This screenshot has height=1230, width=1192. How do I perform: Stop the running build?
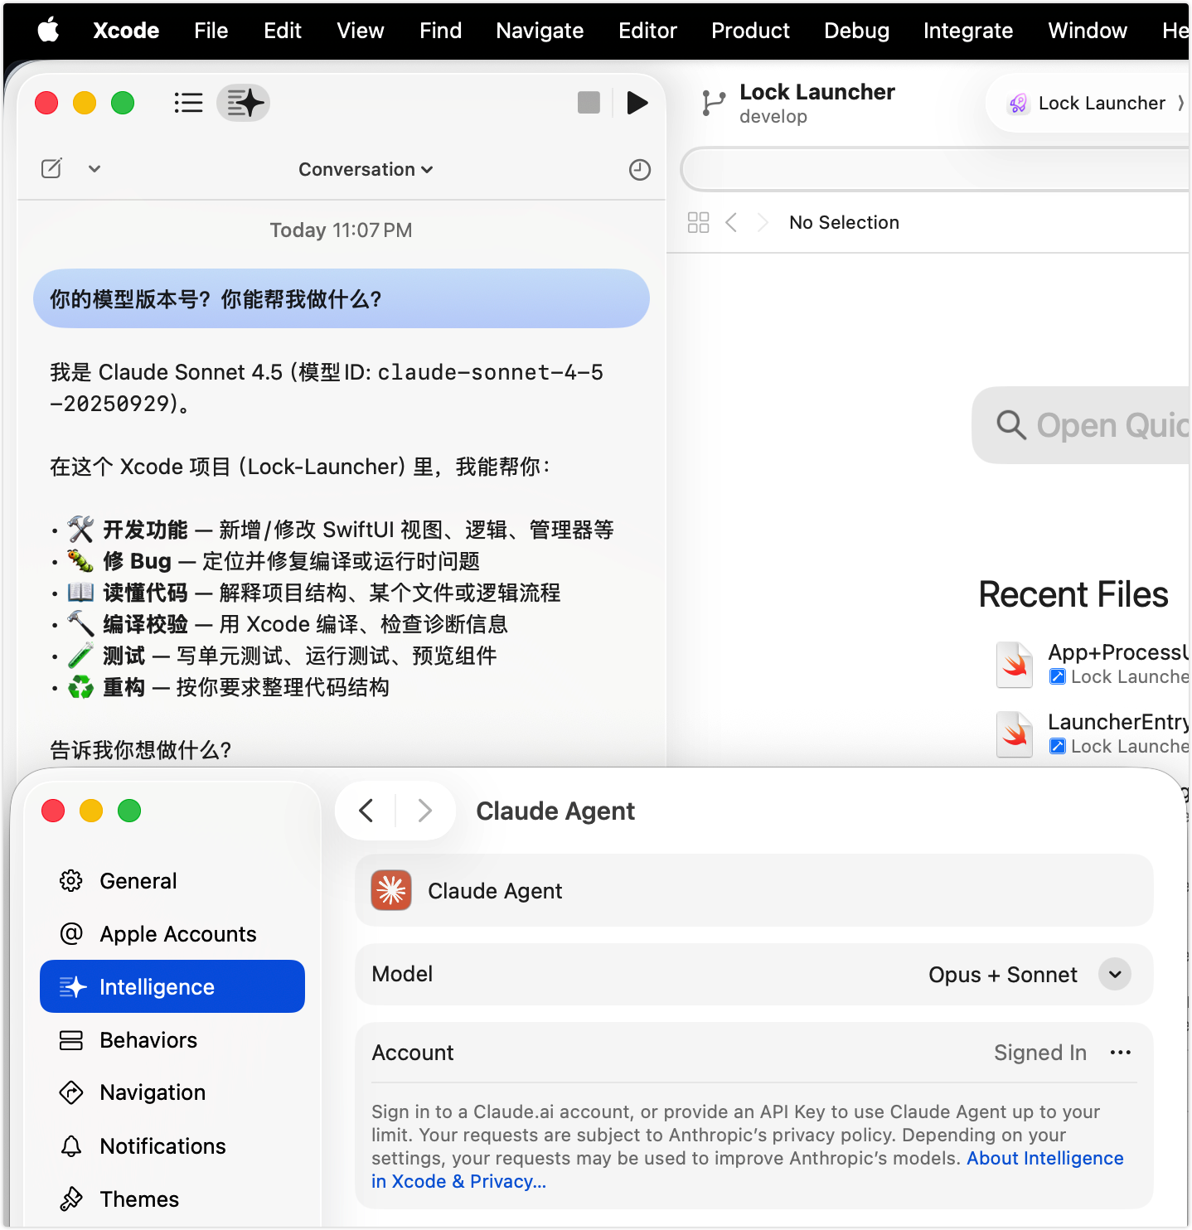coord(589,103)
